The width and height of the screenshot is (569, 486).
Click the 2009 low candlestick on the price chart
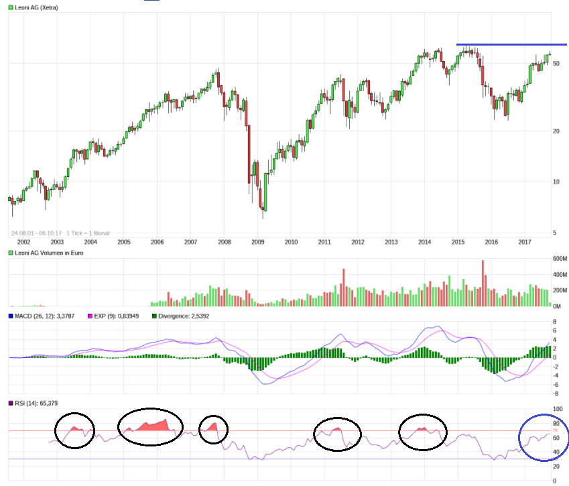[263, 208]
